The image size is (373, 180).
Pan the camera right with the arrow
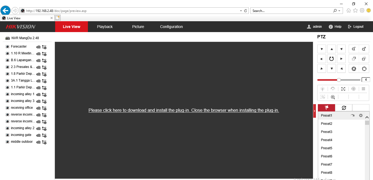point(341,59)
